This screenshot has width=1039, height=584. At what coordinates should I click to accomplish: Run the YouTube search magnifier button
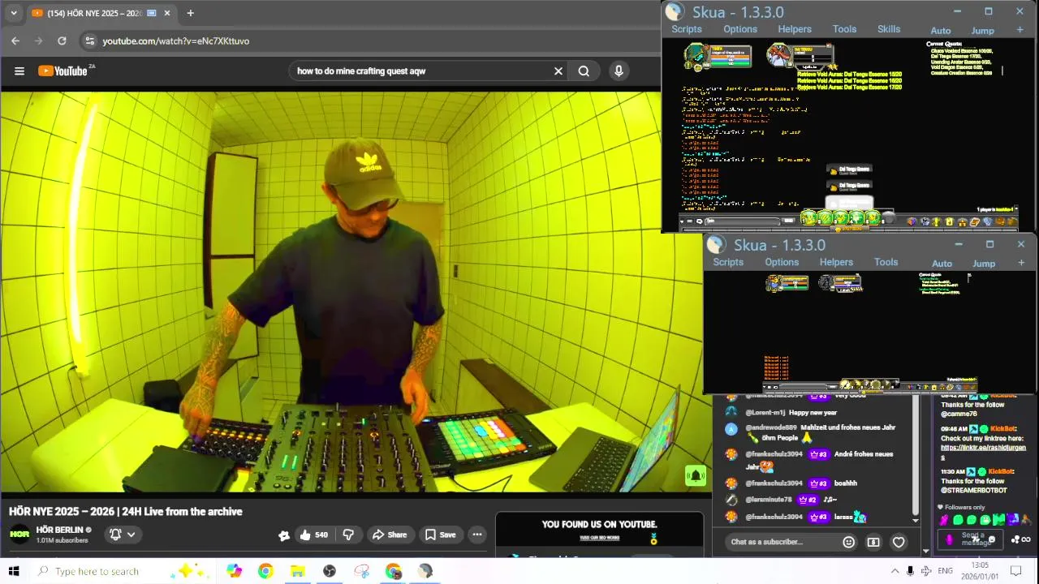584,71
